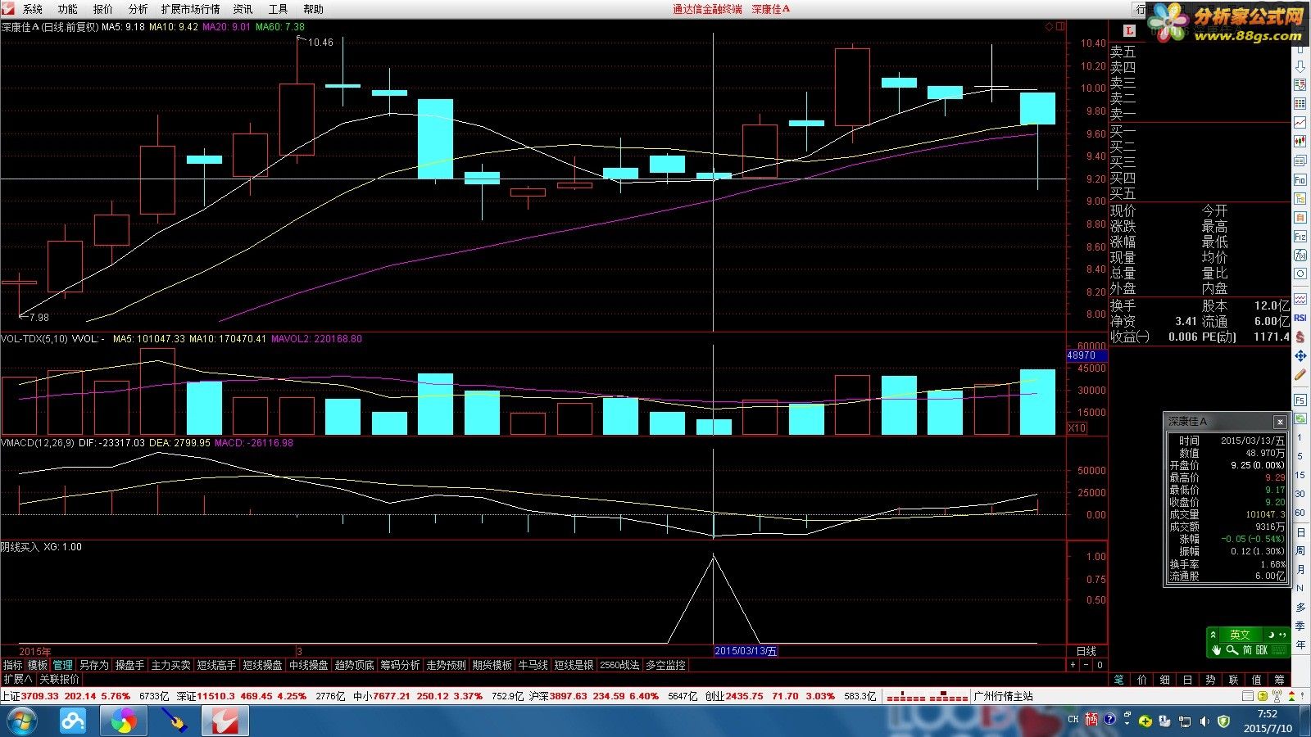Close the 深康佳A info popup
This screenshot has height=737, width=1311.
(1280, 422)
